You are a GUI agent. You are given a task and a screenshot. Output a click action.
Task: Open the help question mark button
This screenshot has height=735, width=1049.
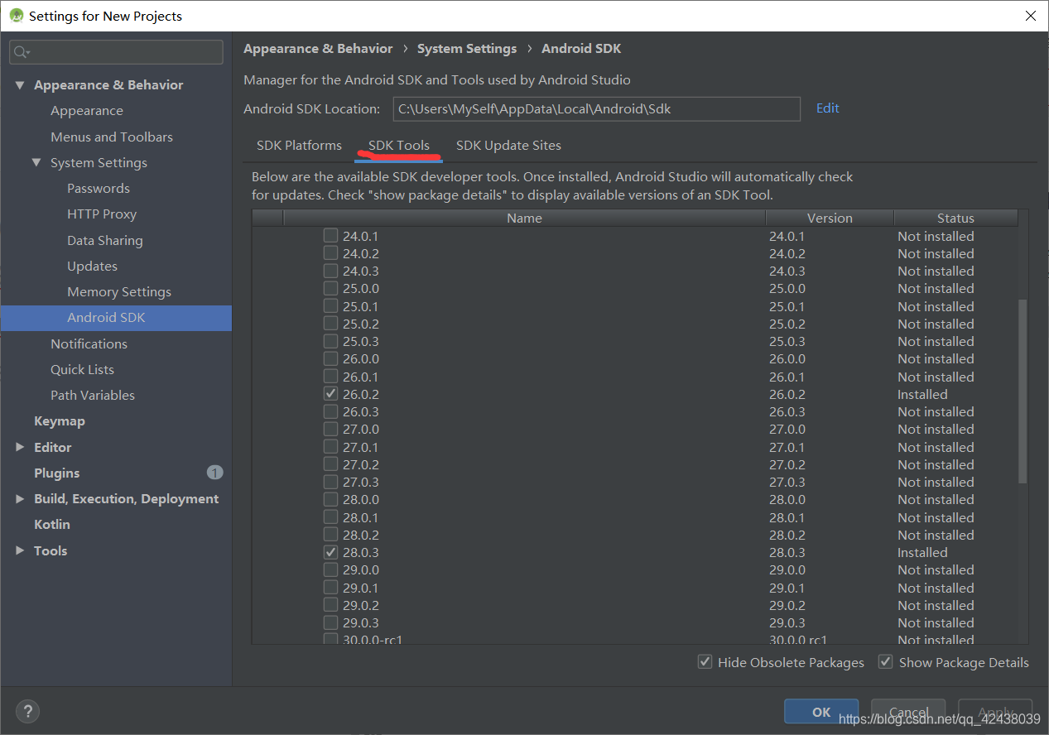click(27, 711)
